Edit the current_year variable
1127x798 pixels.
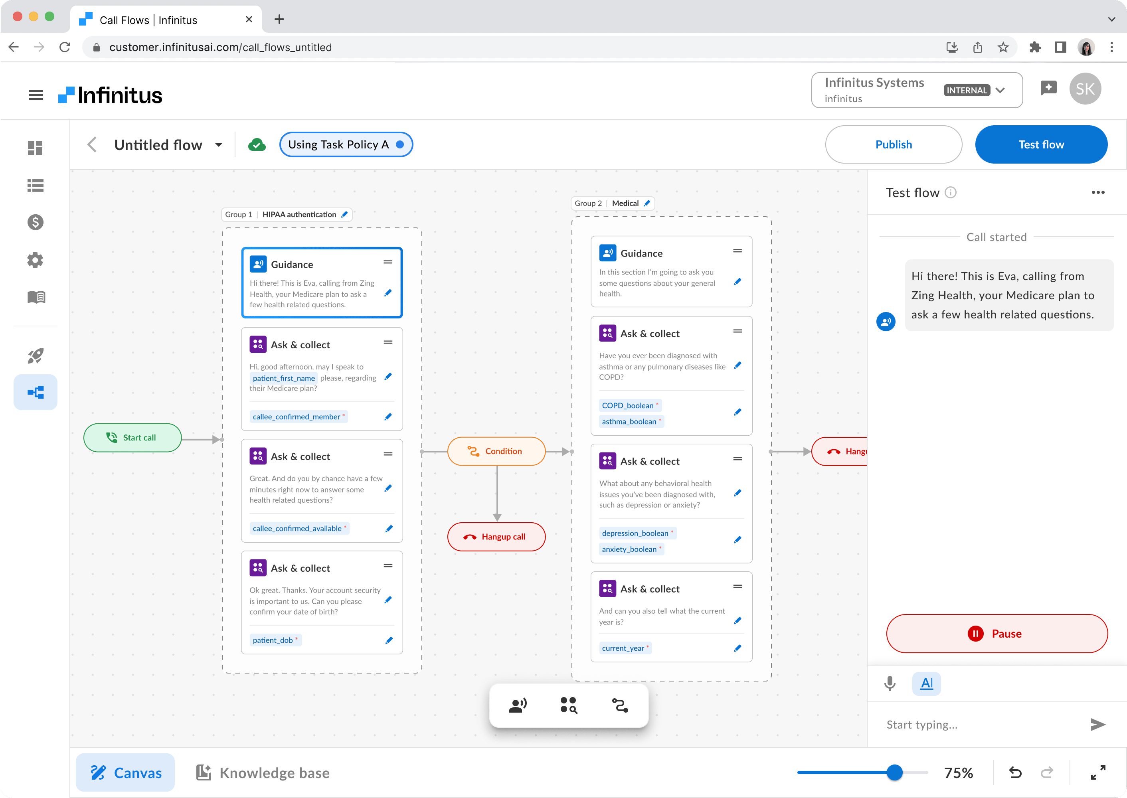pyautogui.click(x=737, y=649)
